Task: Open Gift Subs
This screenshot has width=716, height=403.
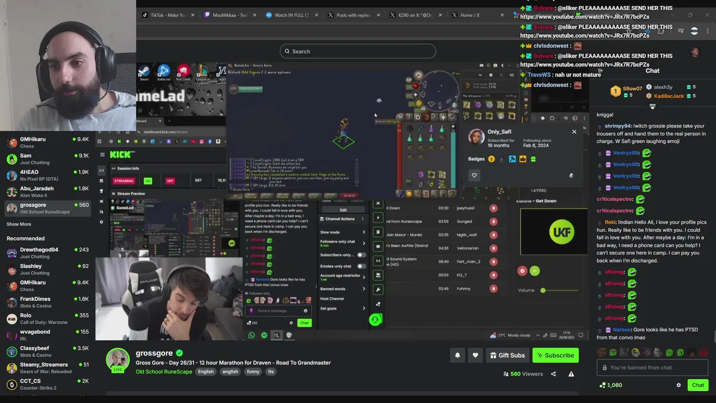Action: [507, 355]
